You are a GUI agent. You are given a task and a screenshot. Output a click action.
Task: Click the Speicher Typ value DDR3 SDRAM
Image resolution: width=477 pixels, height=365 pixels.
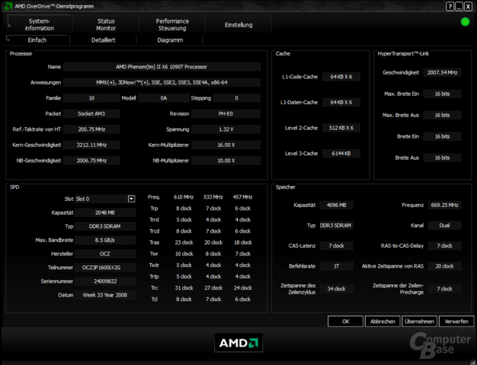coord(336,225)
